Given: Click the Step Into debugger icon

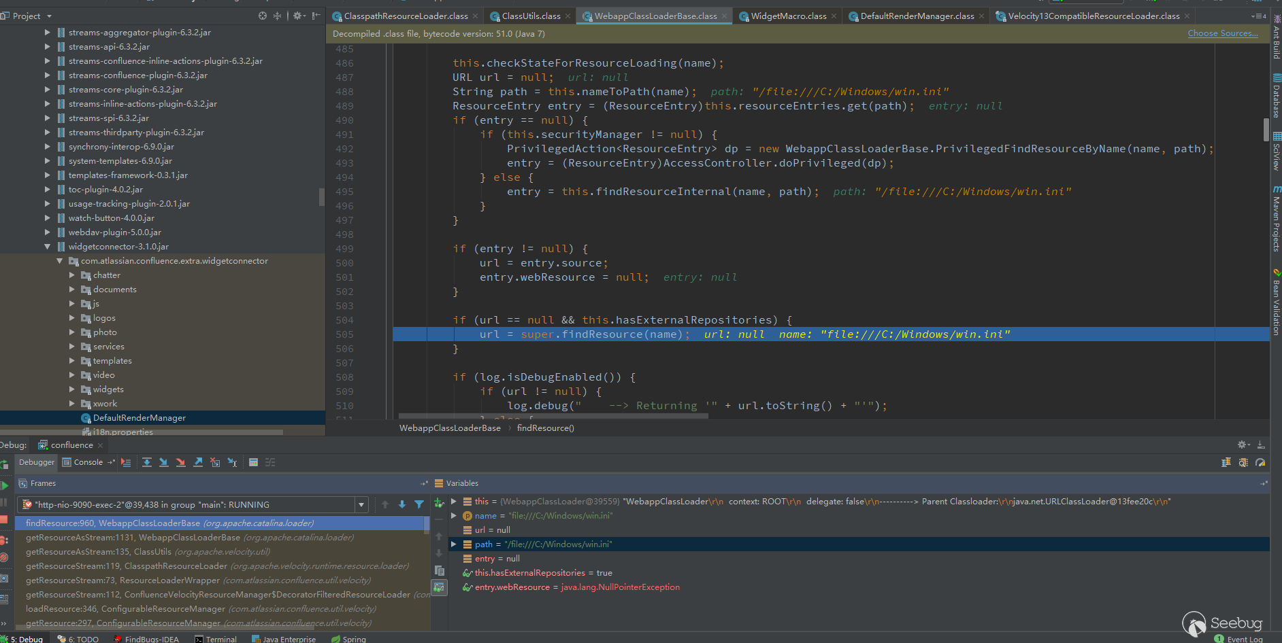Looking at the screenshot, I should (x=164, y=462).
